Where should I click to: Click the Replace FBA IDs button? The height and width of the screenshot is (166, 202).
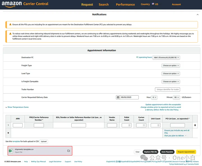pos(150,152)
